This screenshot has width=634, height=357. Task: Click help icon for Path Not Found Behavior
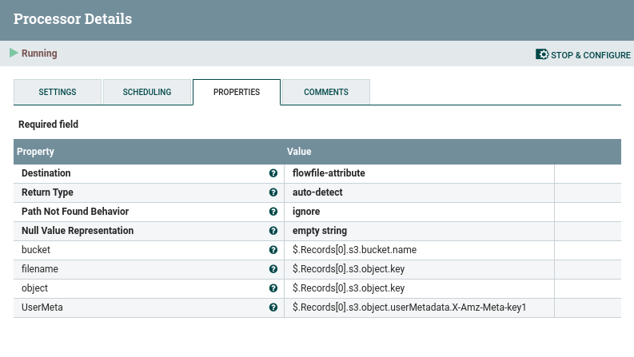(273, 212)
